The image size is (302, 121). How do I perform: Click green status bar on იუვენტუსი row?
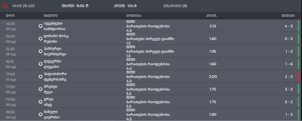click(x=298, y=26)
